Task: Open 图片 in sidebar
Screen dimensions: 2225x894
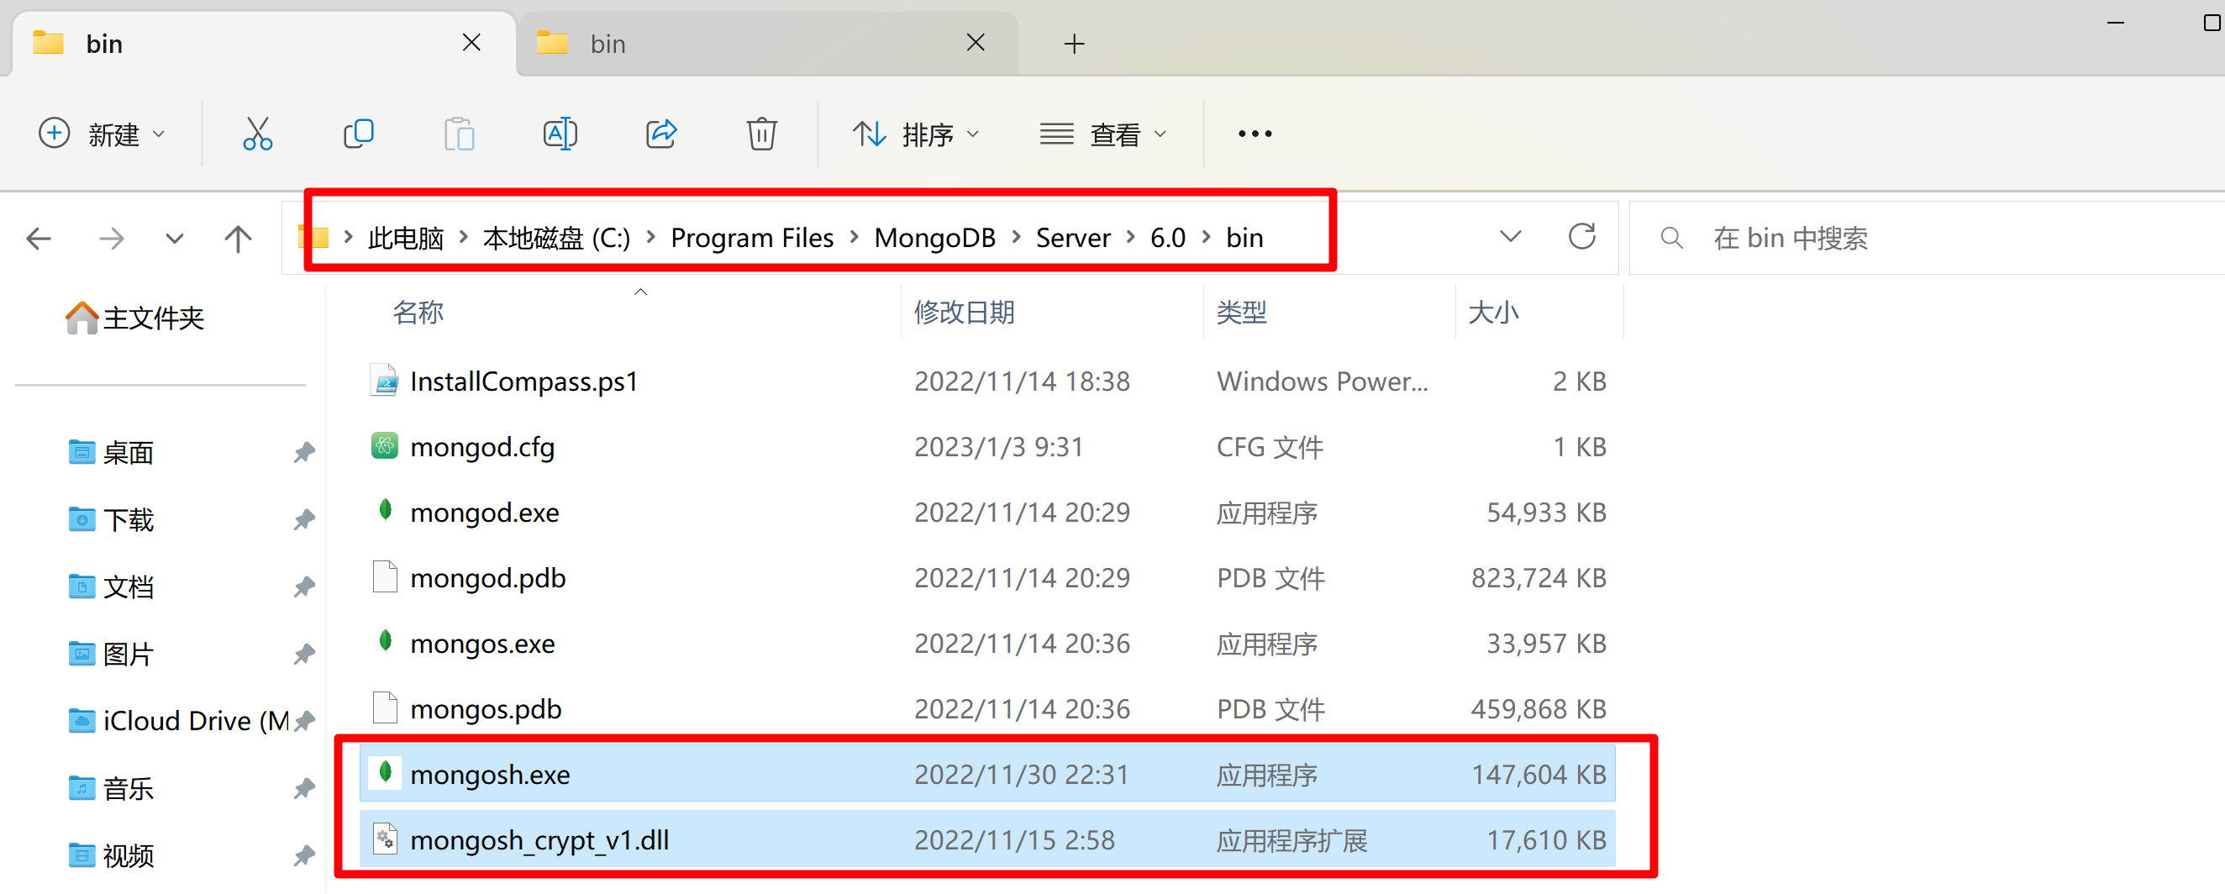Action: (x=111, y=654)
